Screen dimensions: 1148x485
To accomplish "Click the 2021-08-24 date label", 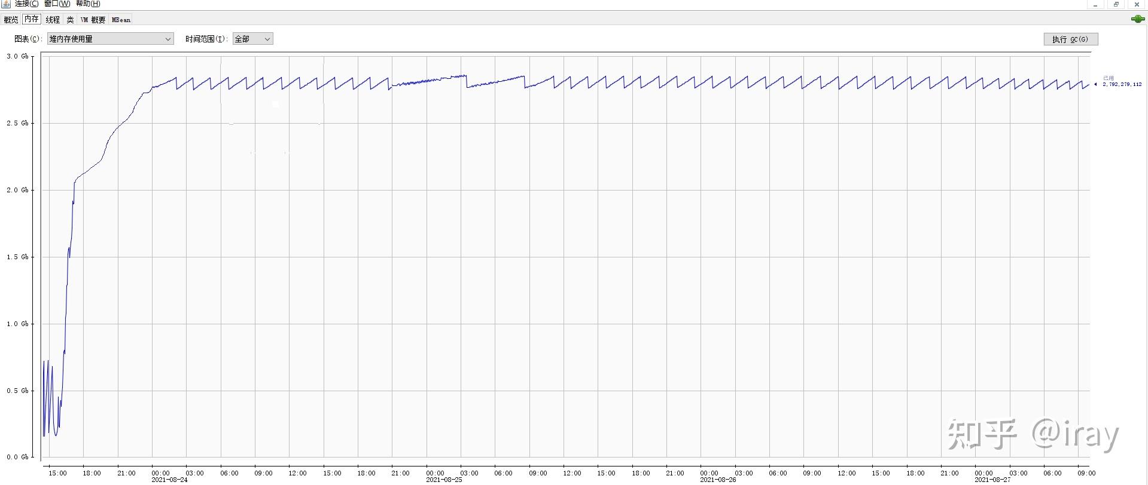I will click(x=169, y=480).
